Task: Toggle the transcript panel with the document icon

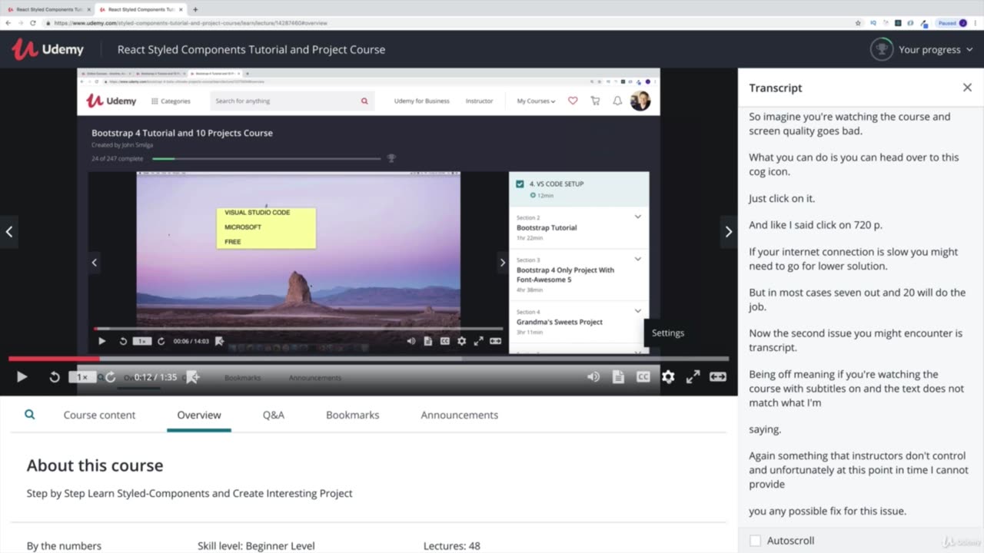Action: 618,376
